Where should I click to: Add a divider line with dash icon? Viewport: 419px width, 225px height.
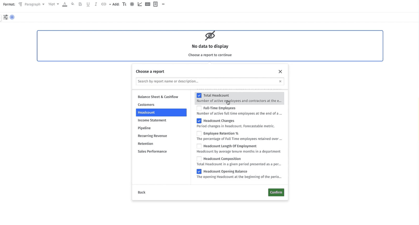(163, 4)
